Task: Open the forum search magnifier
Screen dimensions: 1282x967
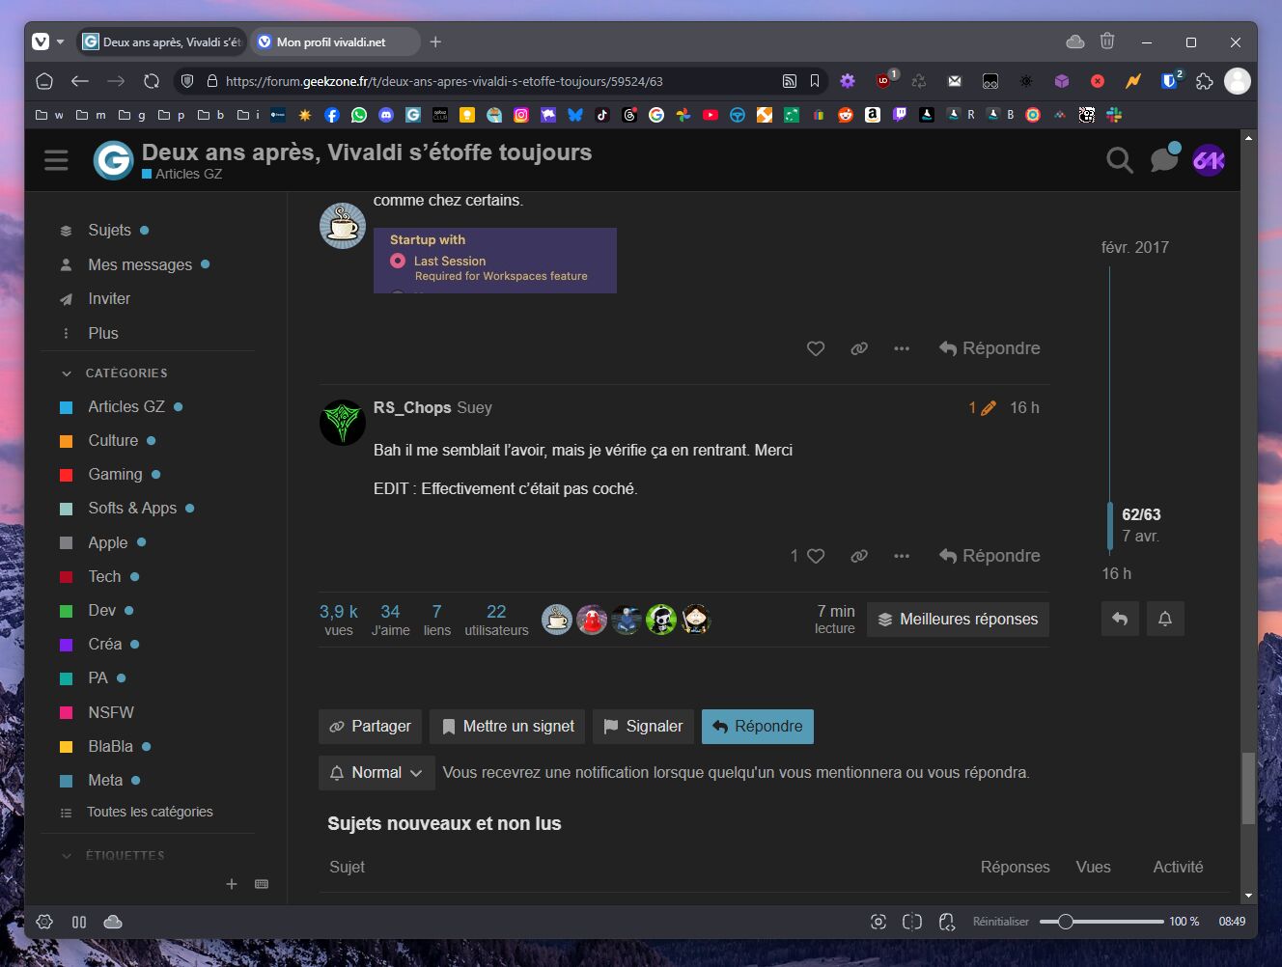Action: [1120, 160]
